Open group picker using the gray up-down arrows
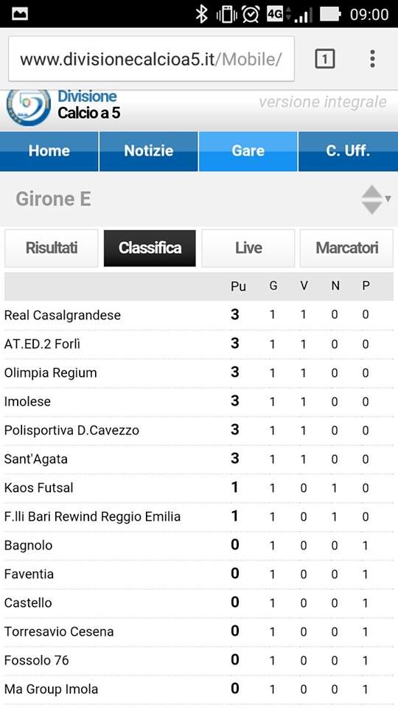The height and width of the screenshot is (708, 398). point(375,199)
